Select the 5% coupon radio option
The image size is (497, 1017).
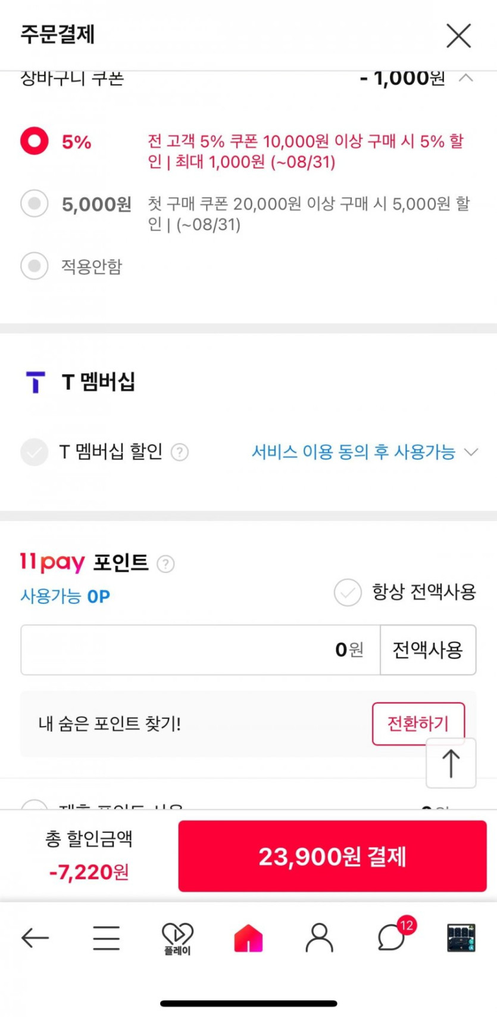point(35,141)
